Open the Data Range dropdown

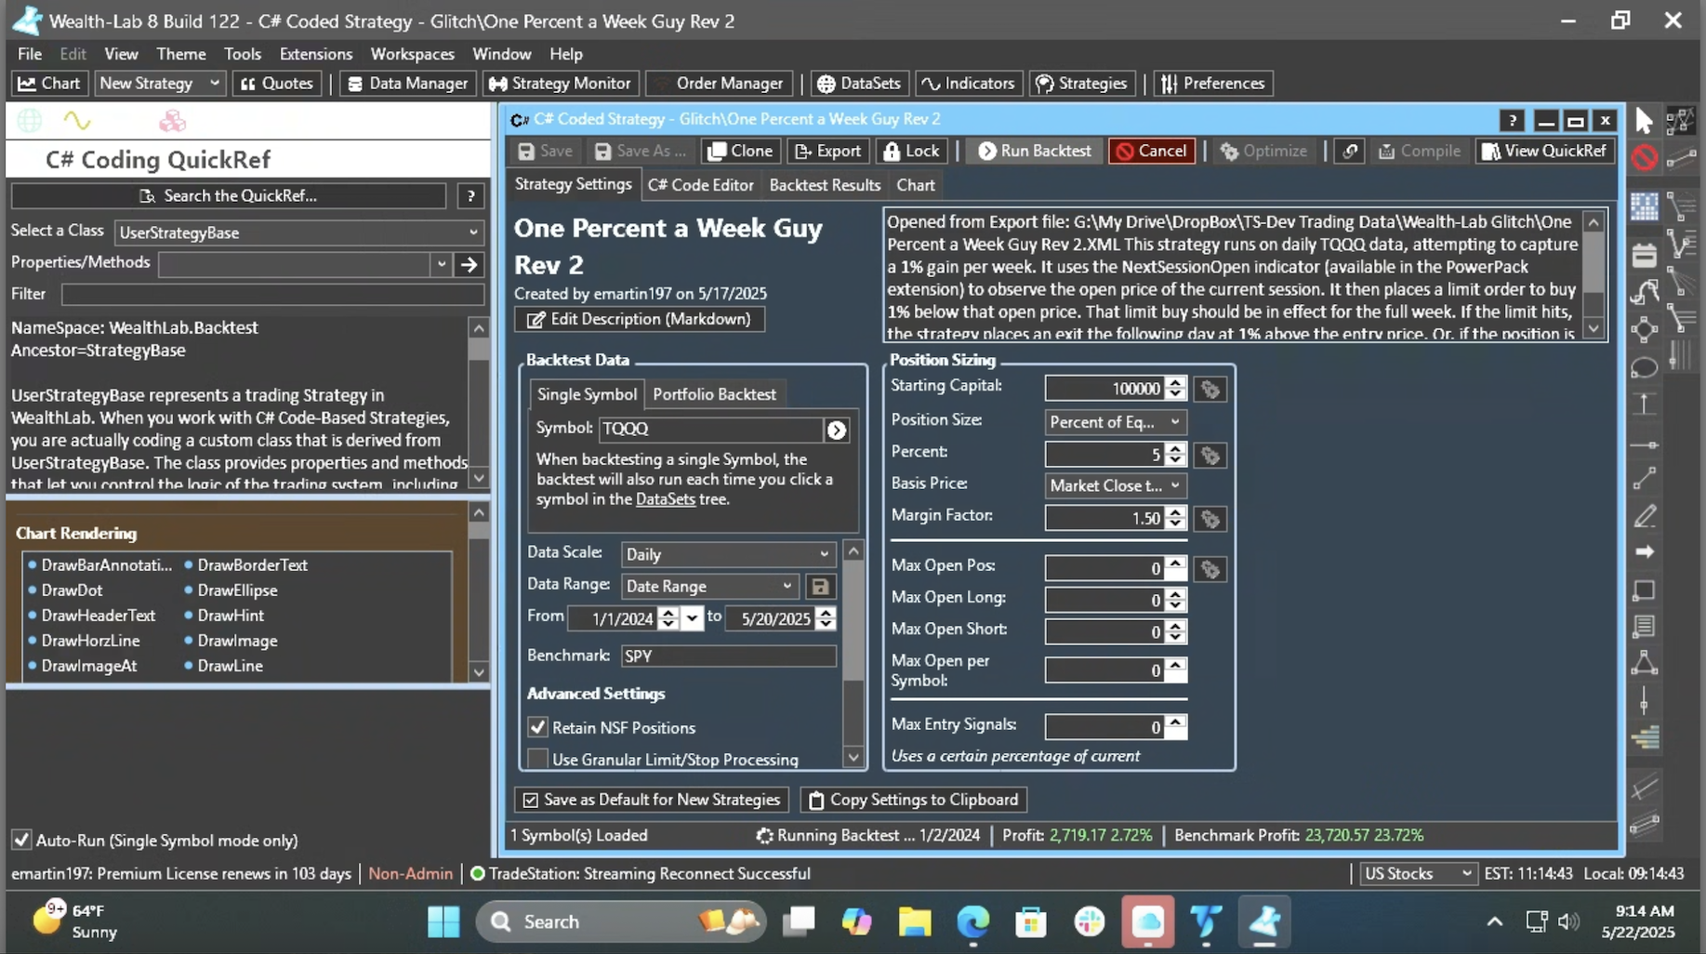709,587
